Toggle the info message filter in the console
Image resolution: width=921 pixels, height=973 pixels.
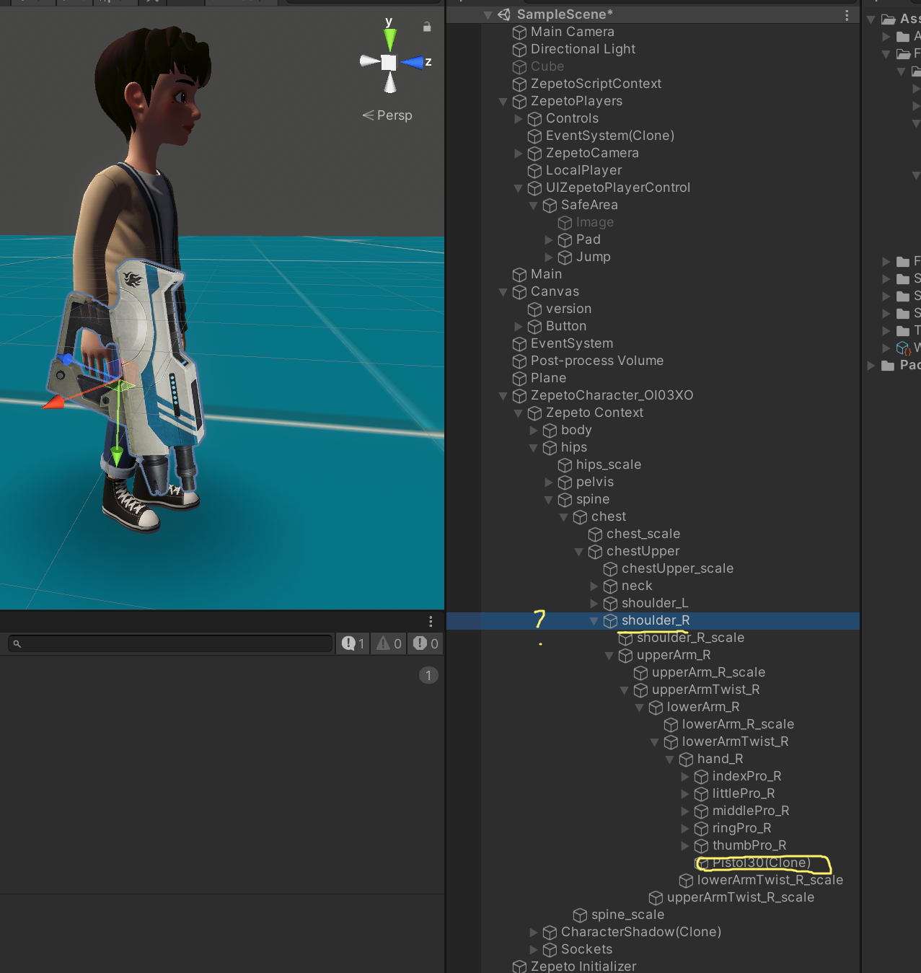click(x=425, y=643)
